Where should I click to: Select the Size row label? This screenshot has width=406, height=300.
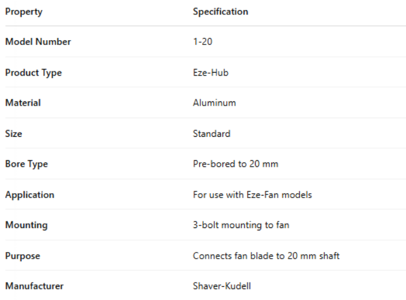14,134
